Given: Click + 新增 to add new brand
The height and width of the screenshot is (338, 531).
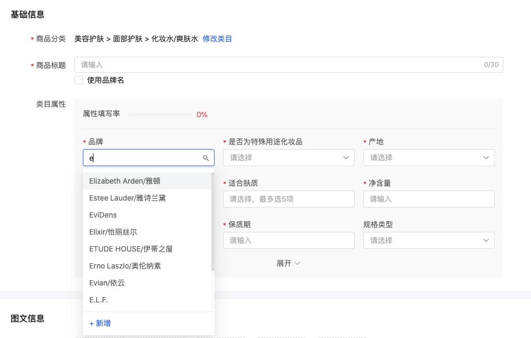Looking at the screenshot, I should point(100,323).
